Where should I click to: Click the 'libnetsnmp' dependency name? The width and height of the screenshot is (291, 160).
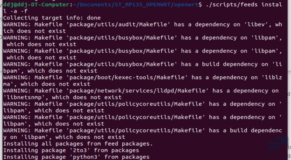[24, 97]
